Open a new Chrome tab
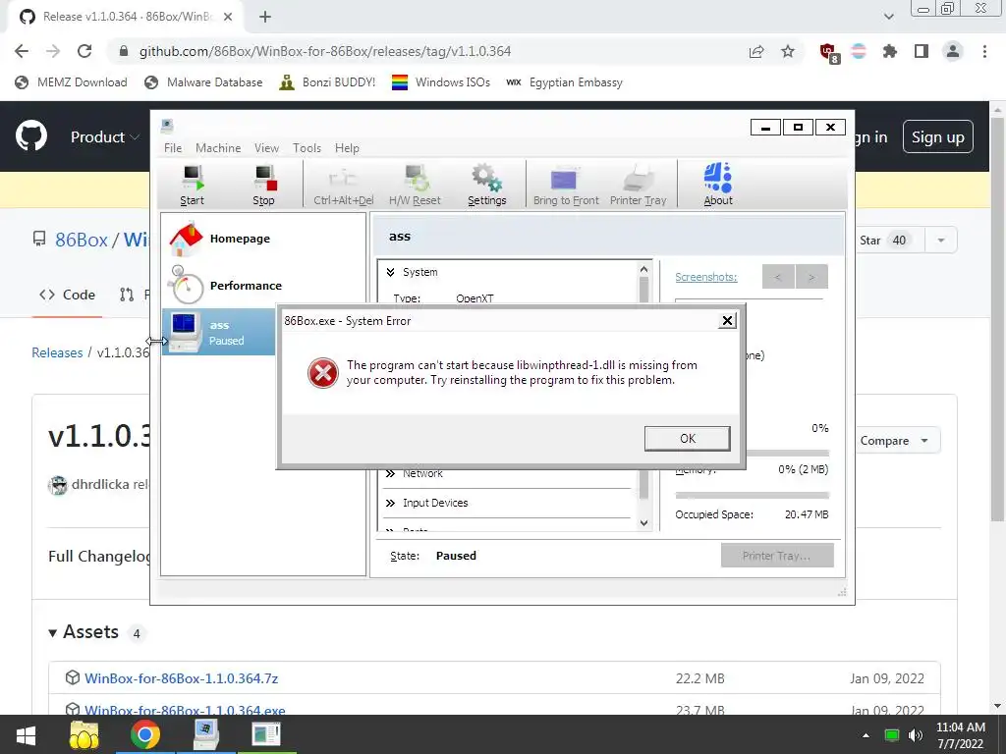 point(265,18)
